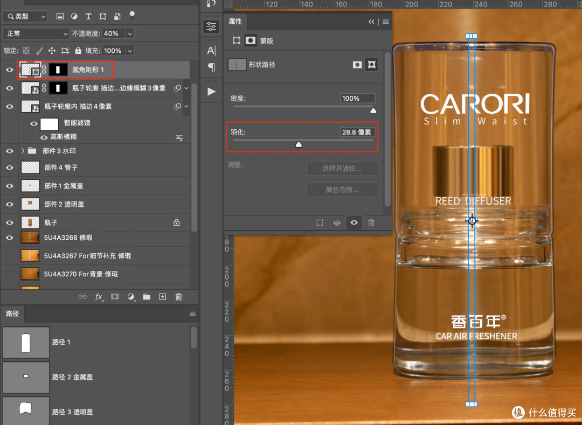
Task: Hide the 智能滤镜 smart filter
Action: click(x=34, y=123)
